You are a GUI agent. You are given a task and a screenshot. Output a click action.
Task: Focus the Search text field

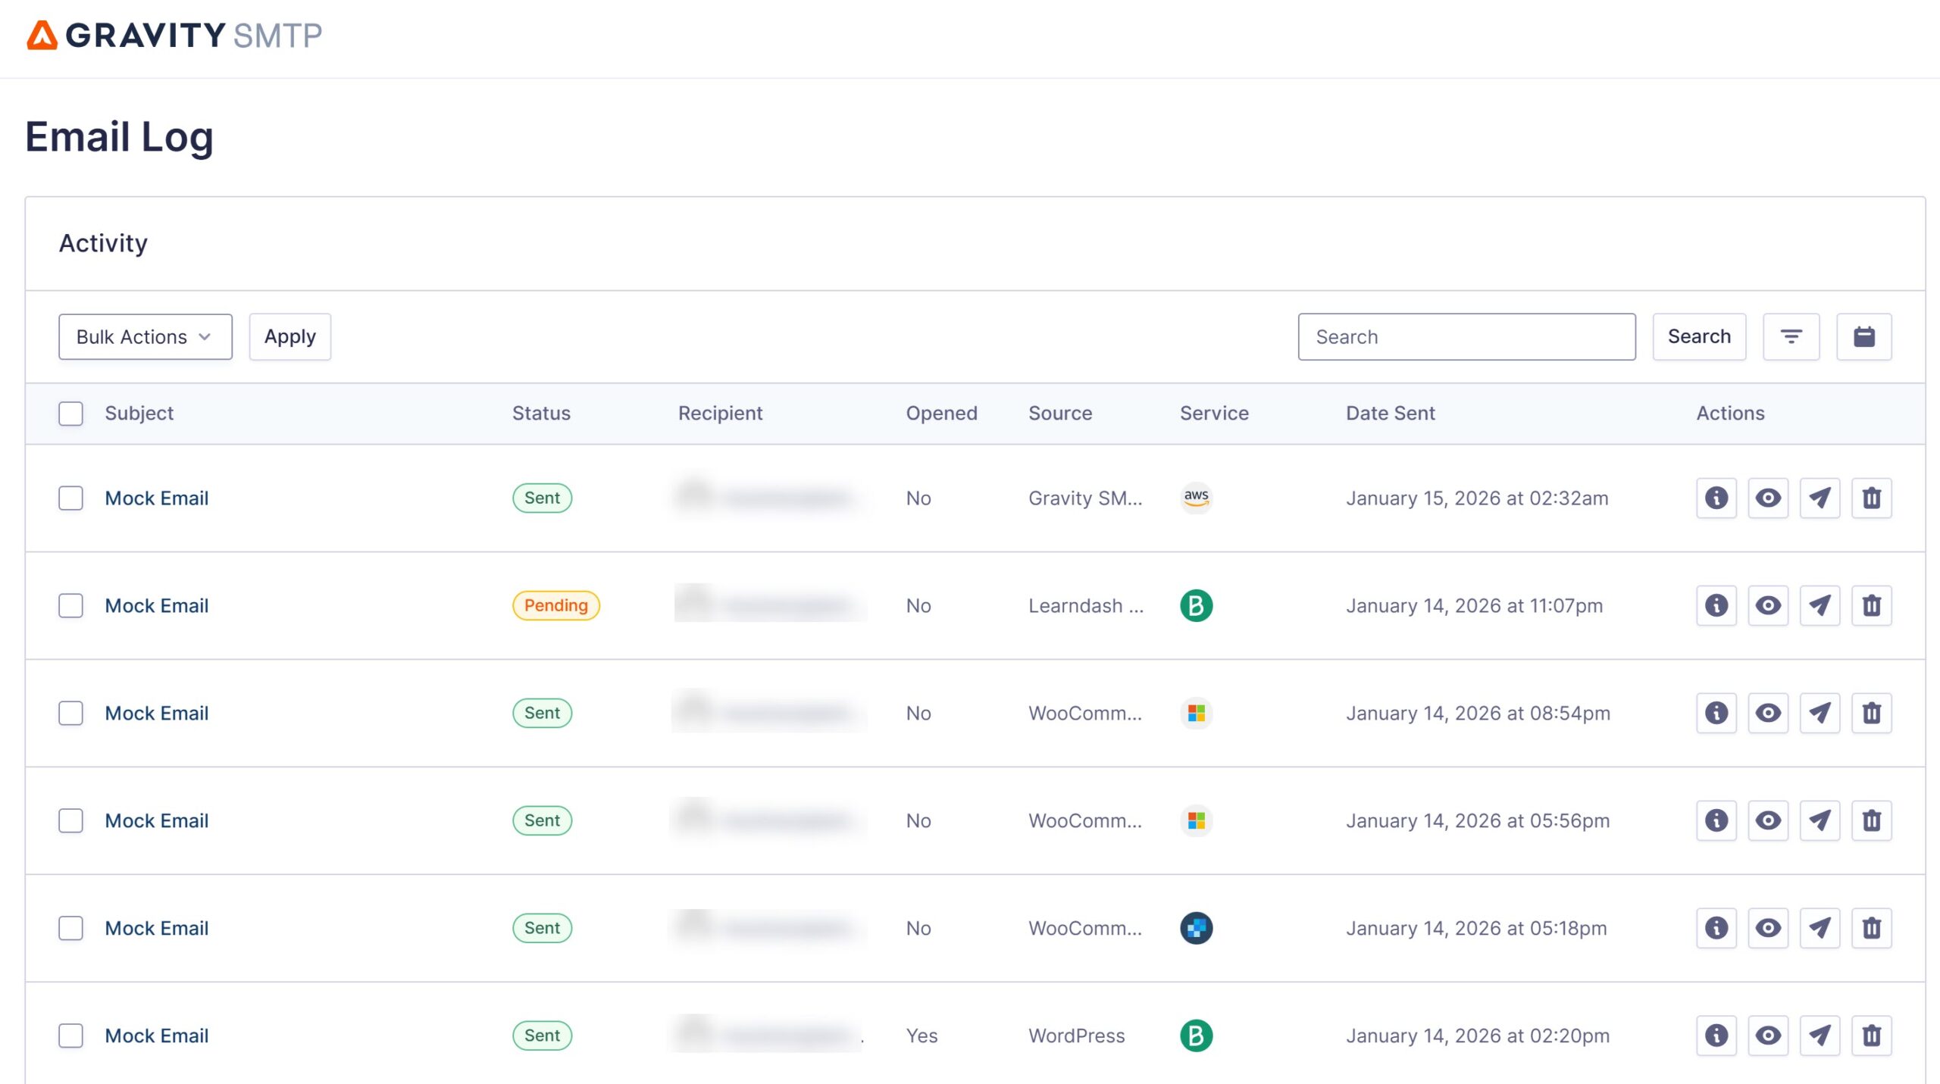pyautogui.click(x=1466, y=336)
